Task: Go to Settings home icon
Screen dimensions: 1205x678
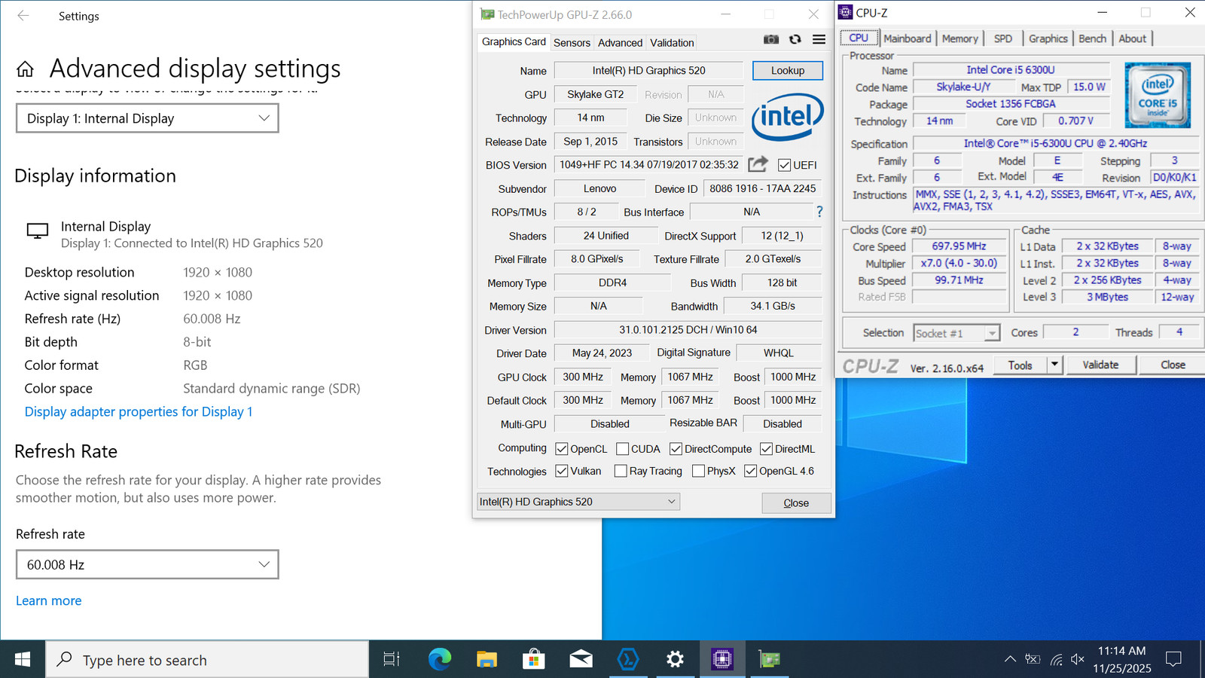Action: tap(25, 69)
